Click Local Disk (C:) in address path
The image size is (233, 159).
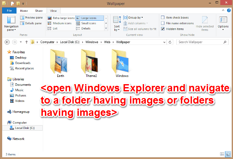[70, 42]
